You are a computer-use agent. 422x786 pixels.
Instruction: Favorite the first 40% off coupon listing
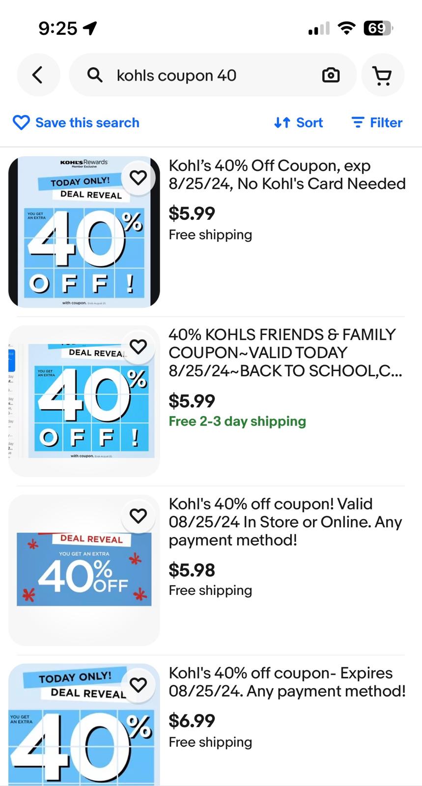tap(138, 177)
